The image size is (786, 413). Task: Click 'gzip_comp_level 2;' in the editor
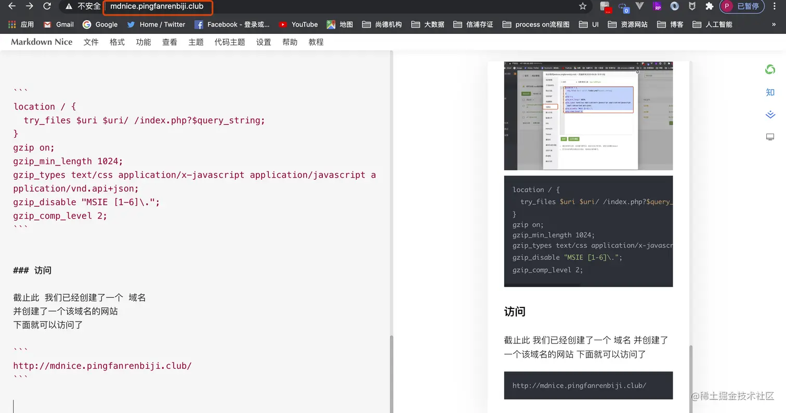(x=60, y=216)
